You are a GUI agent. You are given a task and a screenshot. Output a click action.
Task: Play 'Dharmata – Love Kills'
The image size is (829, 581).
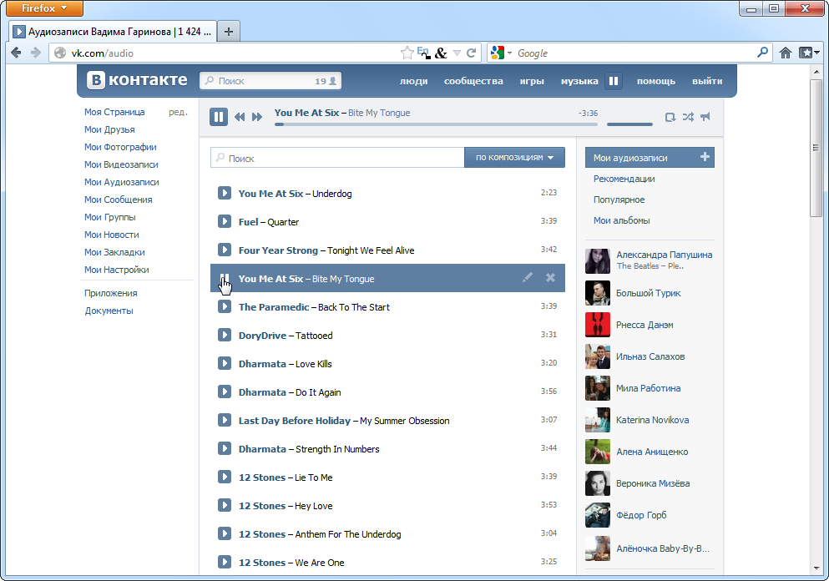(x=225, y=363)
